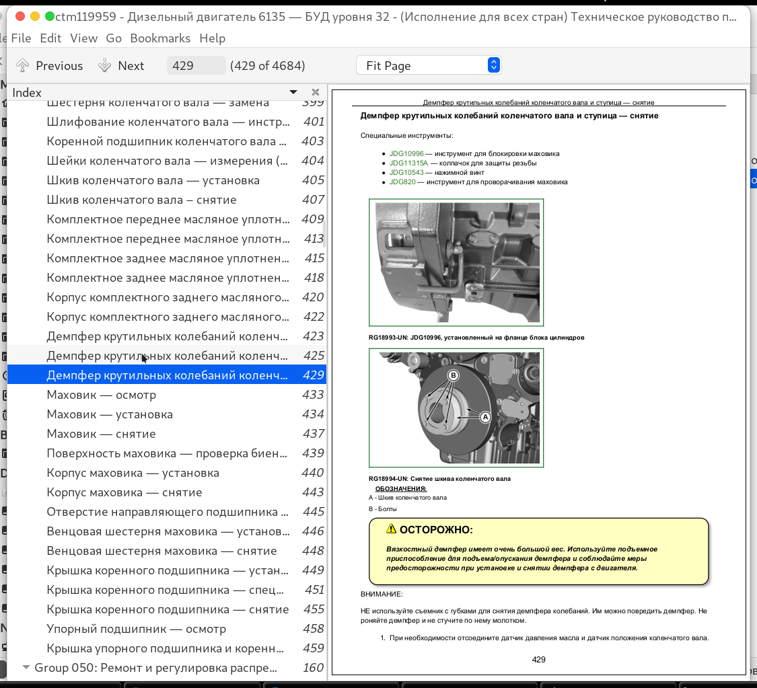Image resolution: width=757 pixels, height=688 pixels.
Task: Open the File menu
Action: [21, 38]
